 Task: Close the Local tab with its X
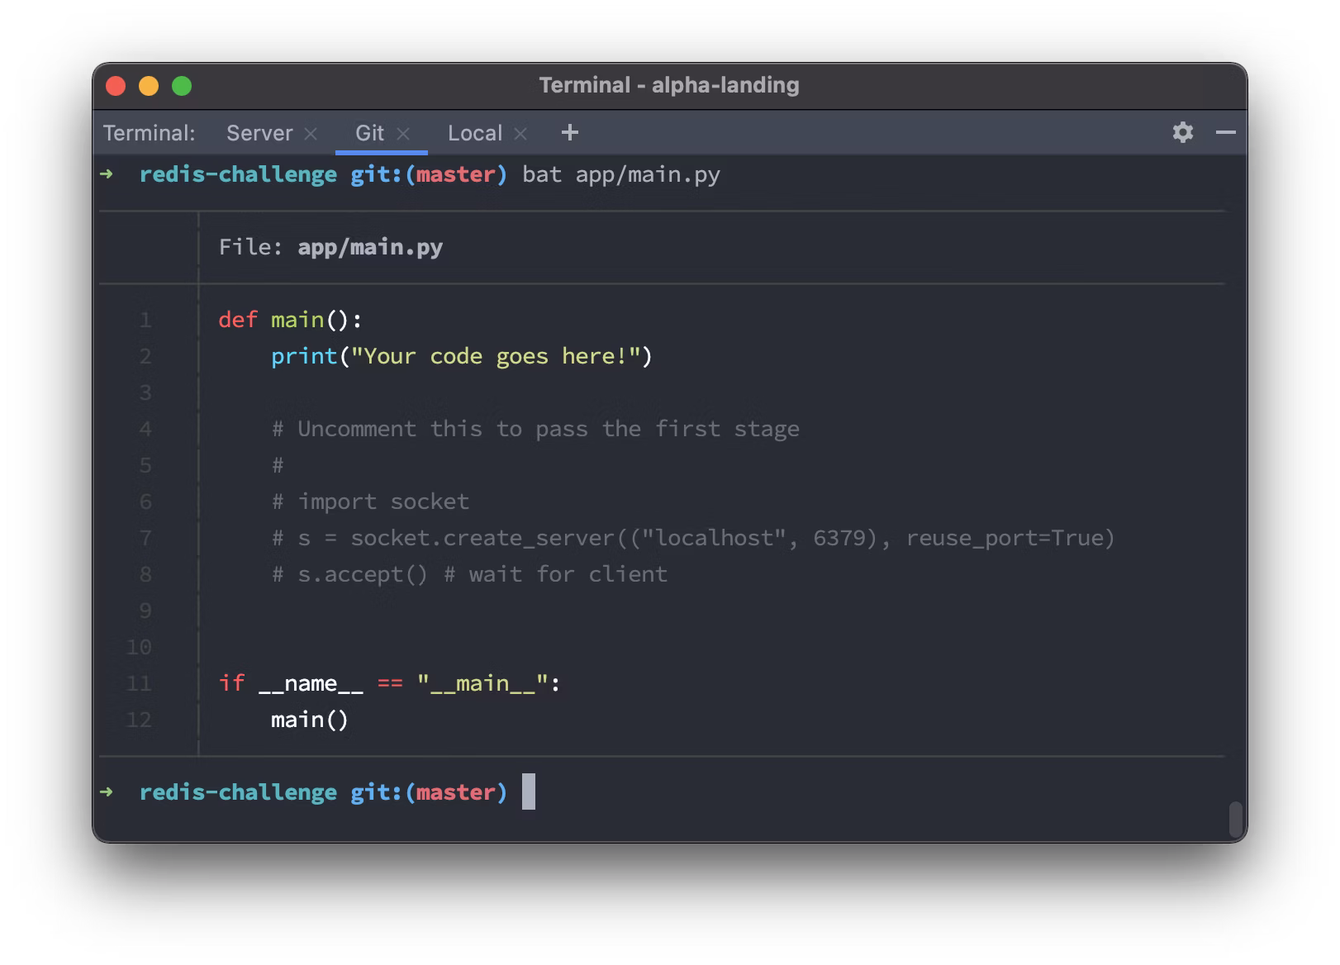[x=520, y=134]
